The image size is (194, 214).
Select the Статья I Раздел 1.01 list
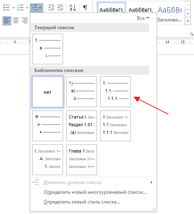82,126
